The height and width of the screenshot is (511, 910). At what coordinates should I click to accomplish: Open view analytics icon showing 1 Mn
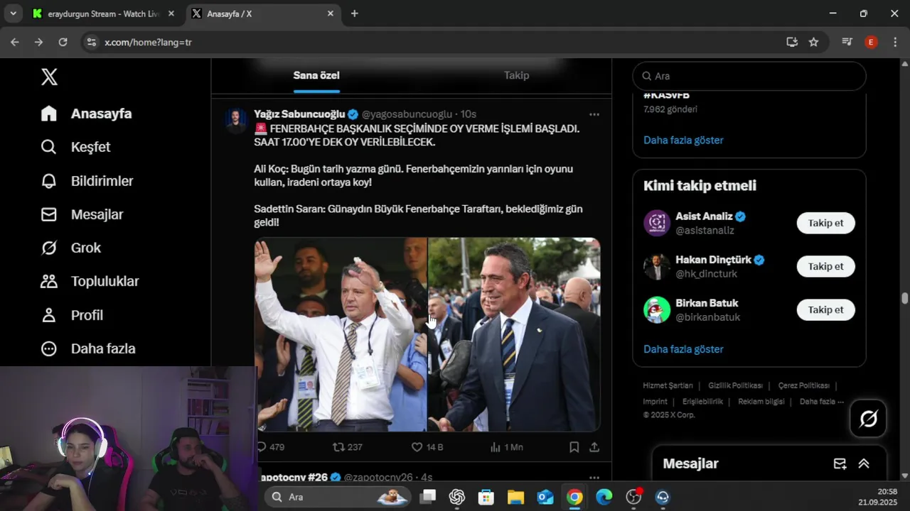tap(506, 447)
